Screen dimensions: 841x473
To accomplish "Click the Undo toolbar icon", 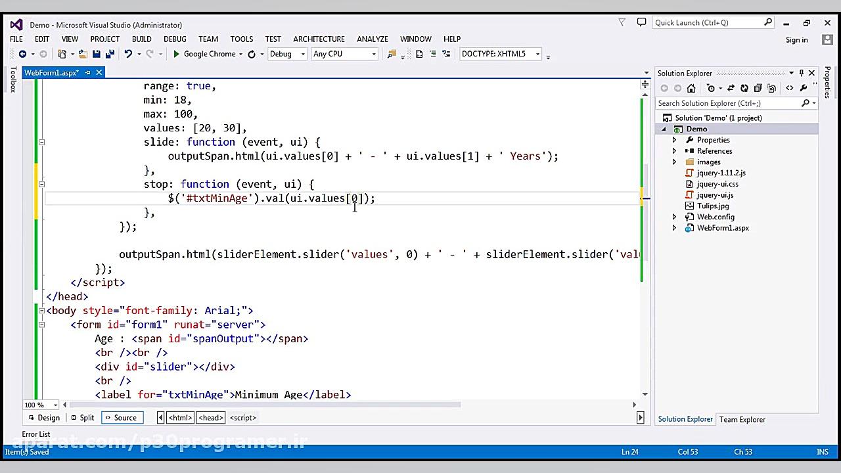I will [x=128, y=54].
